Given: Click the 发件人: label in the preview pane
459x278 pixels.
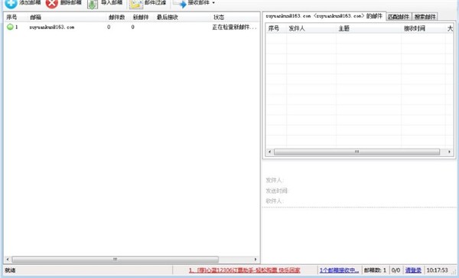Looking at the screenshot, I should click(x=275, y=180).
